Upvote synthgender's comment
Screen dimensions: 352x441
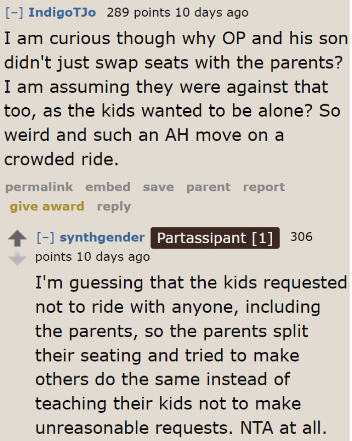coord(18,239)
